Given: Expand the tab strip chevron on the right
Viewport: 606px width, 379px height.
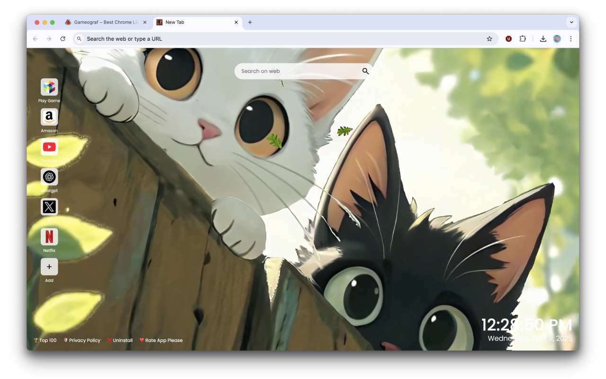Looking at the screenshot, I should click(x=571, y=22).
